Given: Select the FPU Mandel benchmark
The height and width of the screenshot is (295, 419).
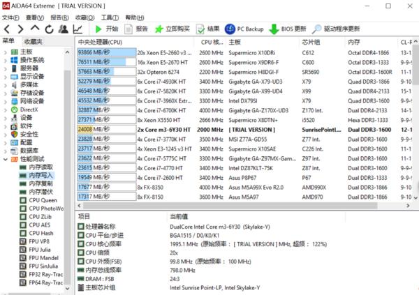Looking at the screenshot, I should [39, 258].
